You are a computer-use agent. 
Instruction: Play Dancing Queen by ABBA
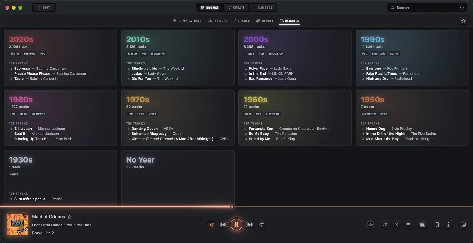point(150,129)
